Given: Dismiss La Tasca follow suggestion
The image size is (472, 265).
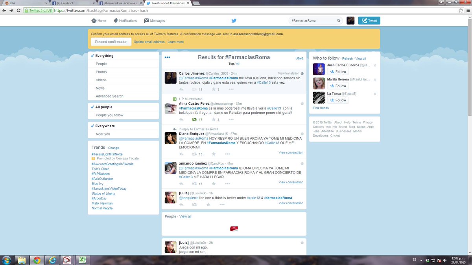Looking at the screenshot, I should 375,94.
